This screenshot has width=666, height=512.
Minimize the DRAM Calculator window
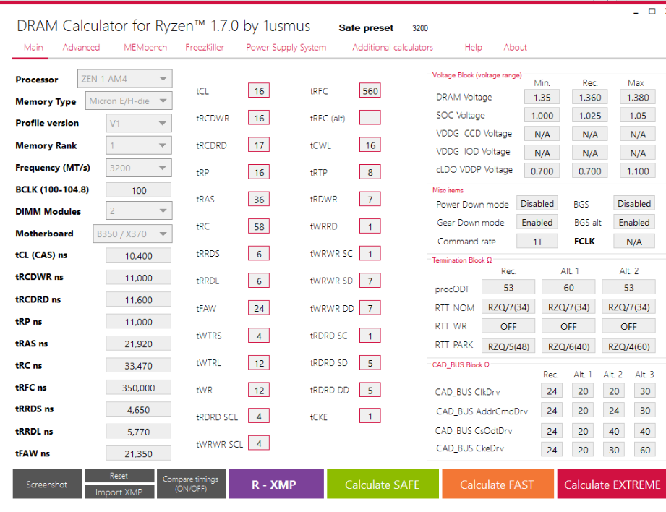coord(636,12)
